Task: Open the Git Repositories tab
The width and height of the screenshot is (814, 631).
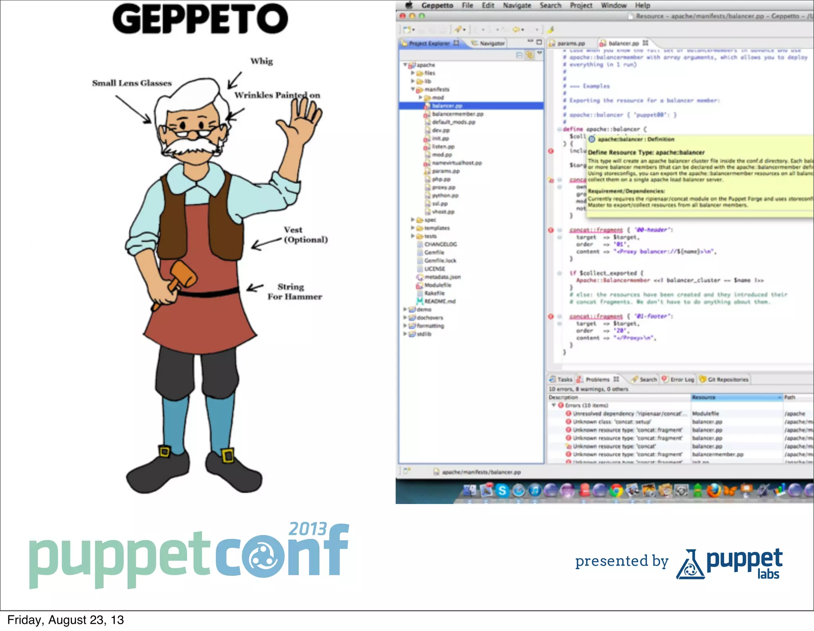Action: coord(727,379)
